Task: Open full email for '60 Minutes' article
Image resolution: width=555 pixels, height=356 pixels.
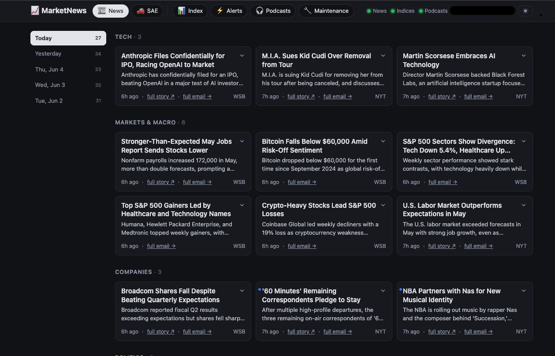Action: click(x=338, y=332)
